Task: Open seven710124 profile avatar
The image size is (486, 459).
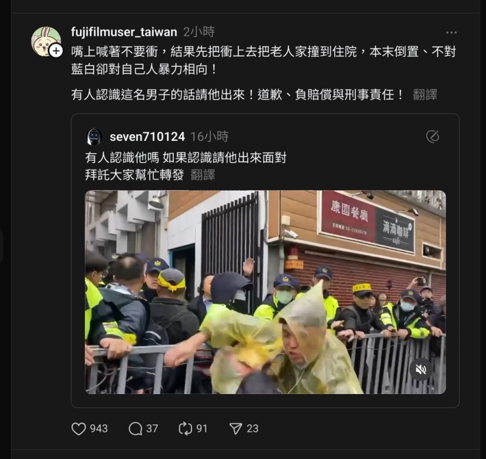Action: 94,137
